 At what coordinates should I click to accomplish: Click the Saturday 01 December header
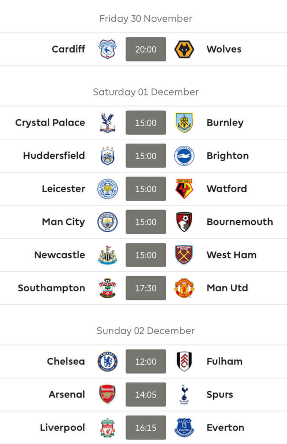pos(146,92)
